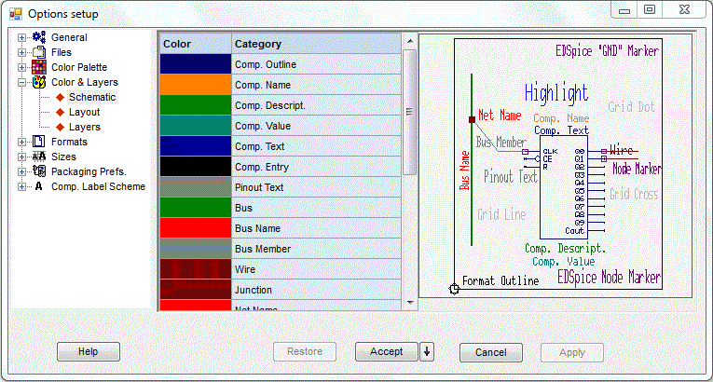Click the Comp. Value teal color swatch
This screenshot has width=713, height=382.
tap(196, 126)
